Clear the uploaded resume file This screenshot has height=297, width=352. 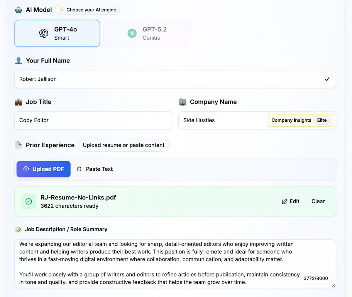(318, 201)
